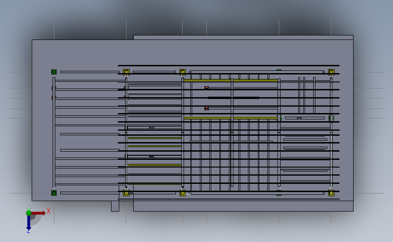
Task: Select the yellow mounting block at the model's upper-right corner
Action: 331,72
